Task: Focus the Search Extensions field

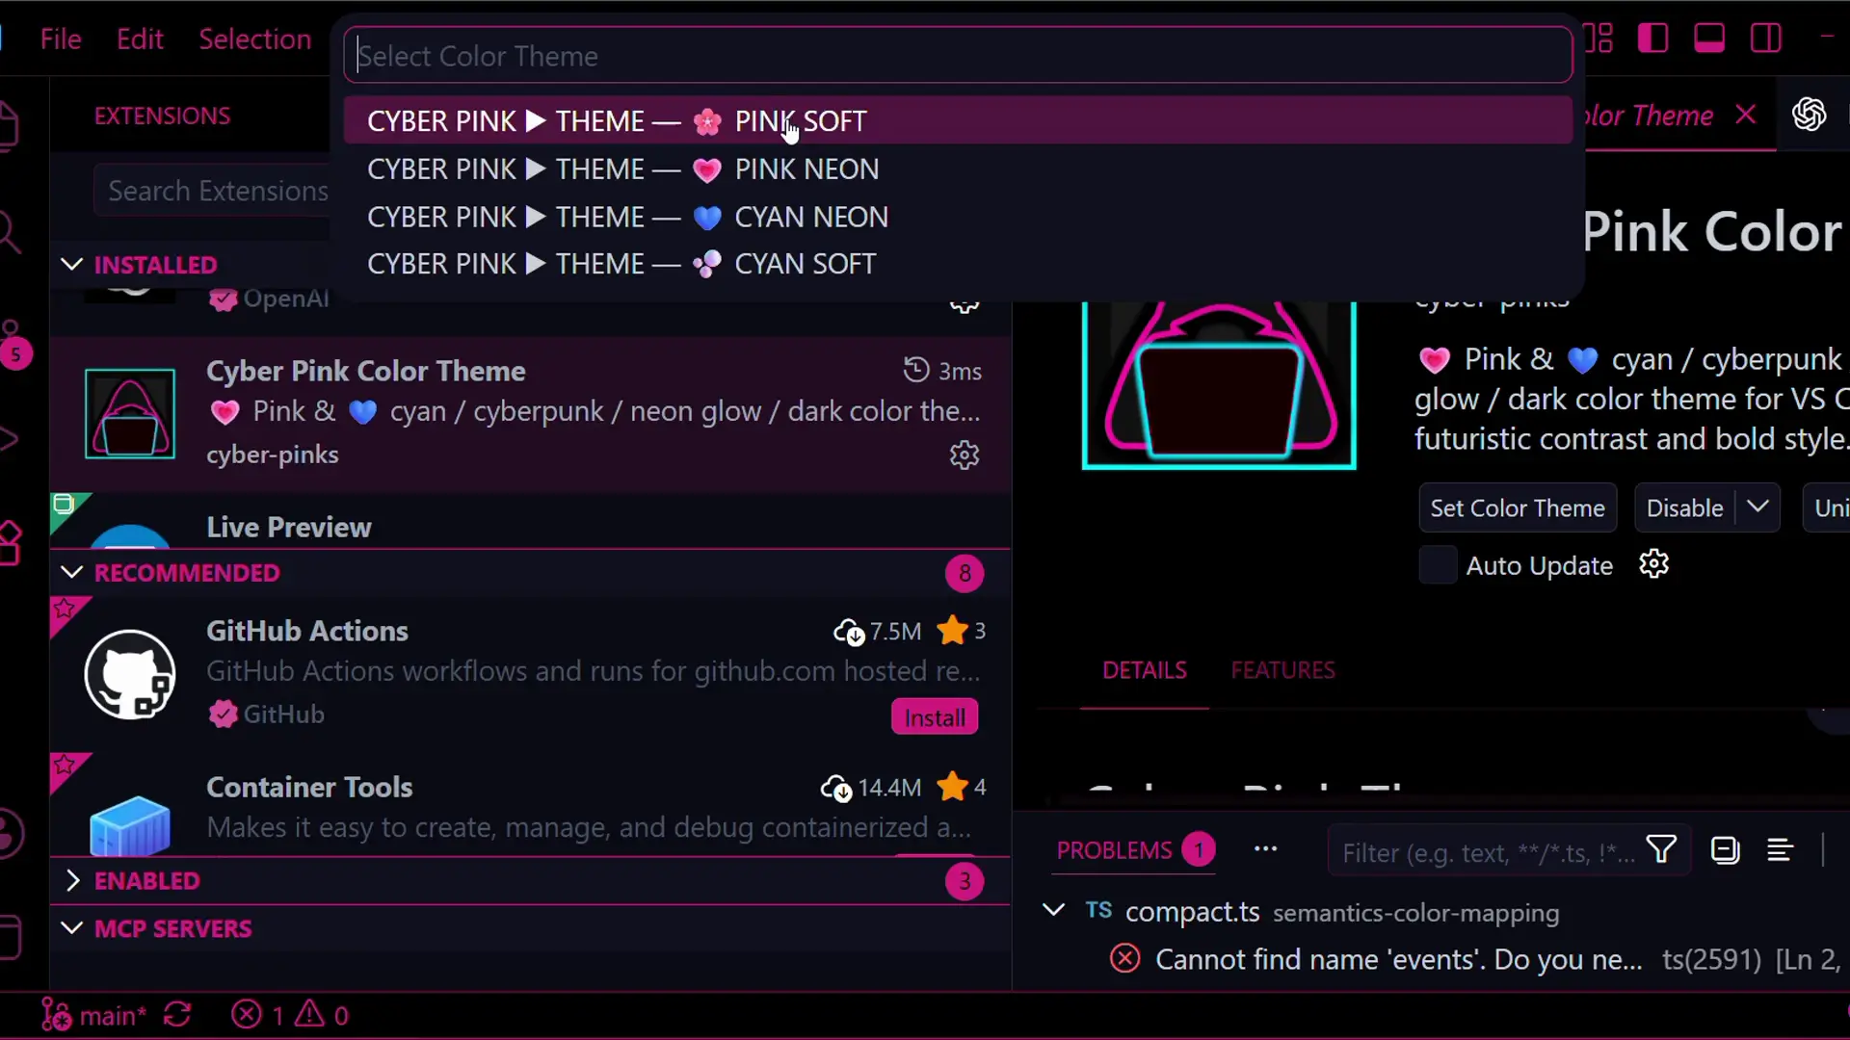Action: pos(214,191)
